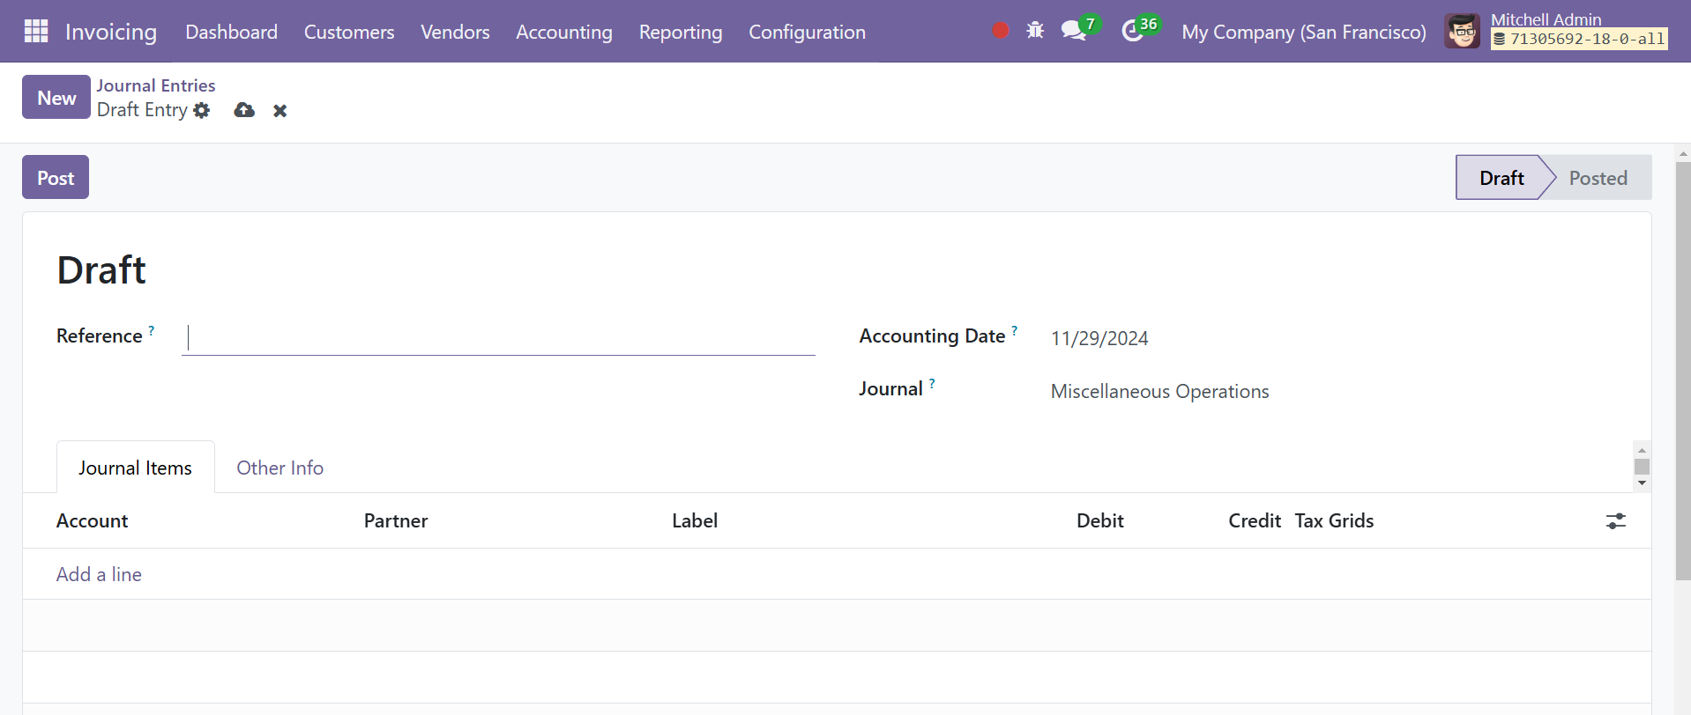
Task: Open Mitchell Admin user menu
Action: tap(1556, 31)
